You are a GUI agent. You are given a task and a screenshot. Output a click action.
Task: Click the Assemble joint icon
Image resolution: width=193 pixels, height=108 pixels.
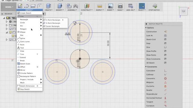pos(76,6)
